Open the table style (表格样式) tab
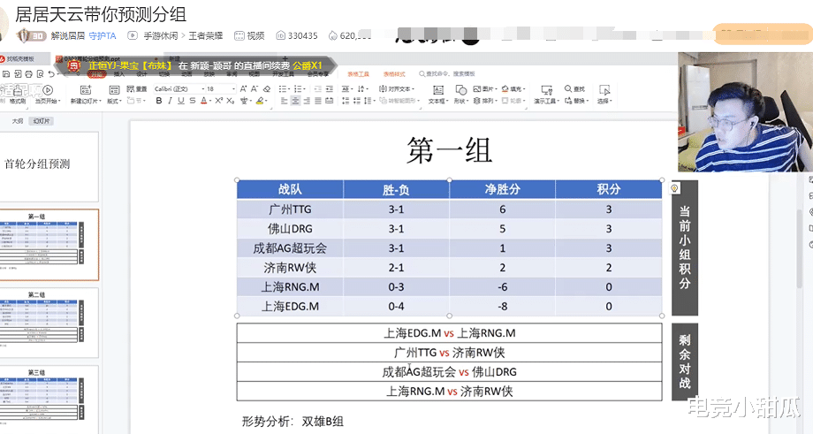Image resolution: width=813 pixels, height=434 pixels. [394, 74]
